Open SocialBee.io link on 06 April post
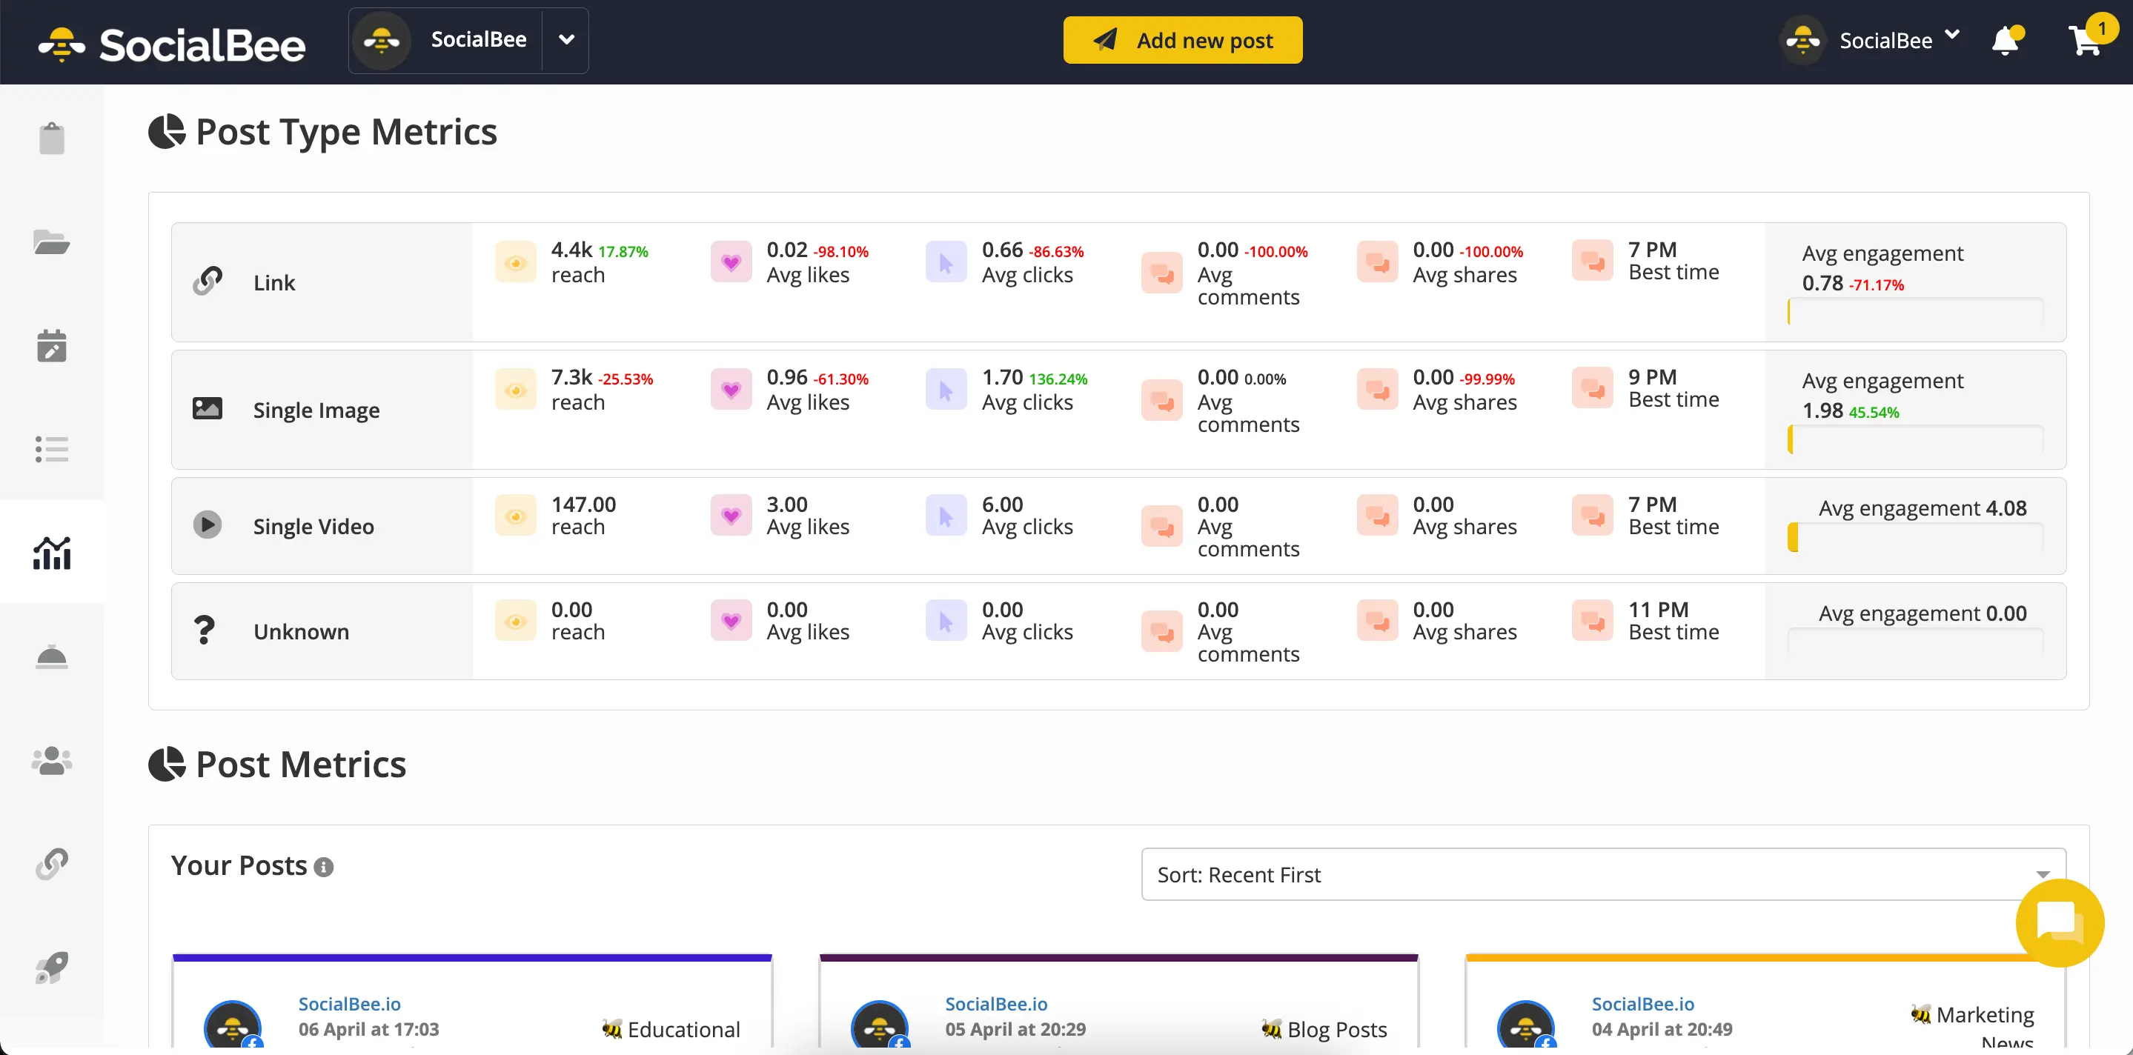This screenshot has width=2133, height=1055. [349, 1004]
